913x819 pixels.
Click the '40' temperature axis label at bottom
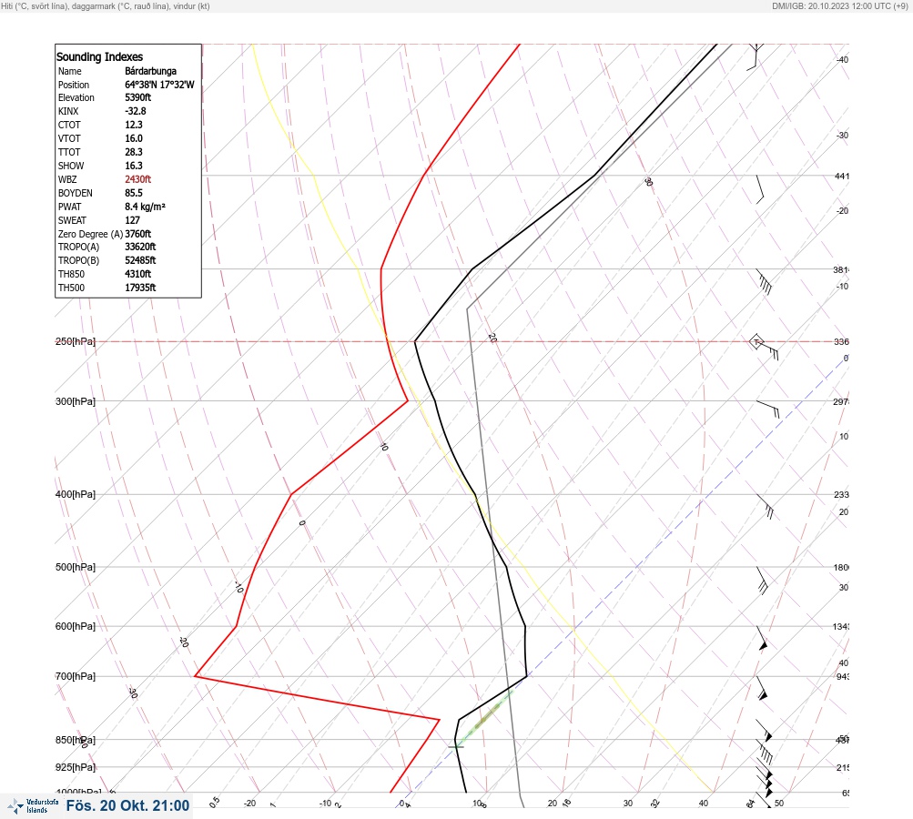tap(704, 804)
